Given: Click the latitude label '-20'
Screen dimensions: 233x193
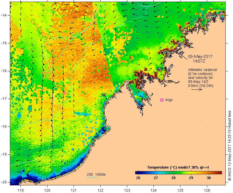Looking at the screenshot, I should coord(4,182).
